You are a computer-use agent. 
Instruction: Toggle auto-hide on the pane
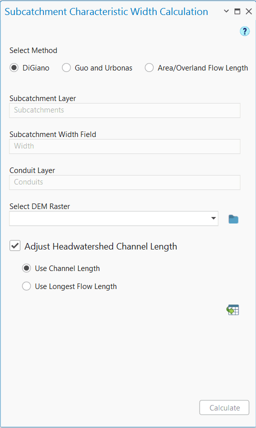[x=237, y=11]
